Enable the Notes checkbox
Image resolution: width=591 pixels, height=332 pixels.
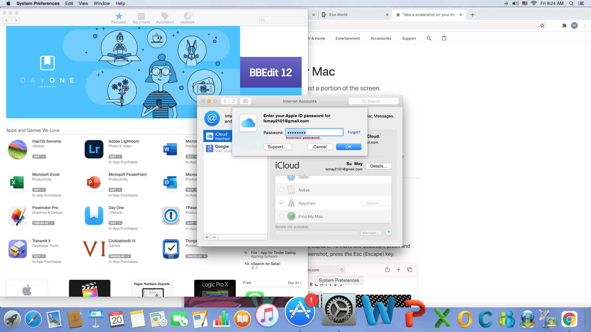click(x=281, y=190)
